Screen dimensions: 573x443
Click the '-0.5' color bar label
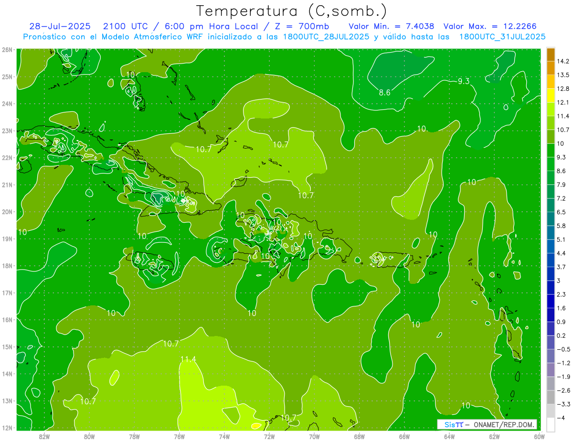[562, 349]
